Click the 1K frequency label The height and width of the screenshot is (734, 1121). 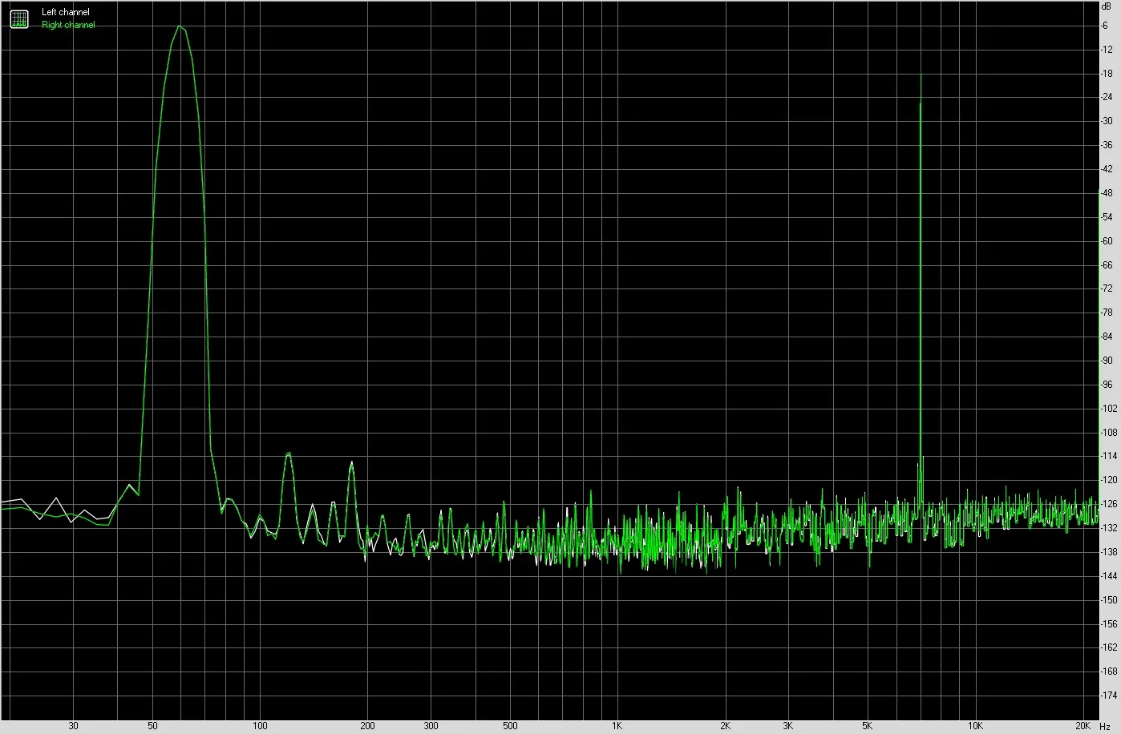(617, 726)
